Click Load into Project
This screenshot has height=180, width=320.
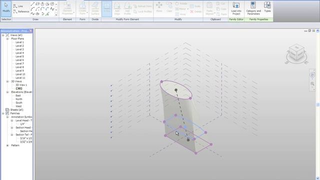point(236,8)
